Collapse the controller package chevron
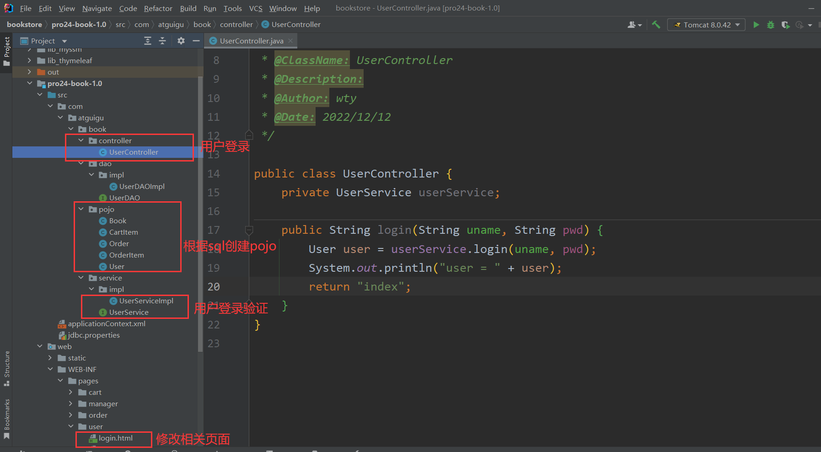The height and width of the screenshot is (452, 821). 81,140
